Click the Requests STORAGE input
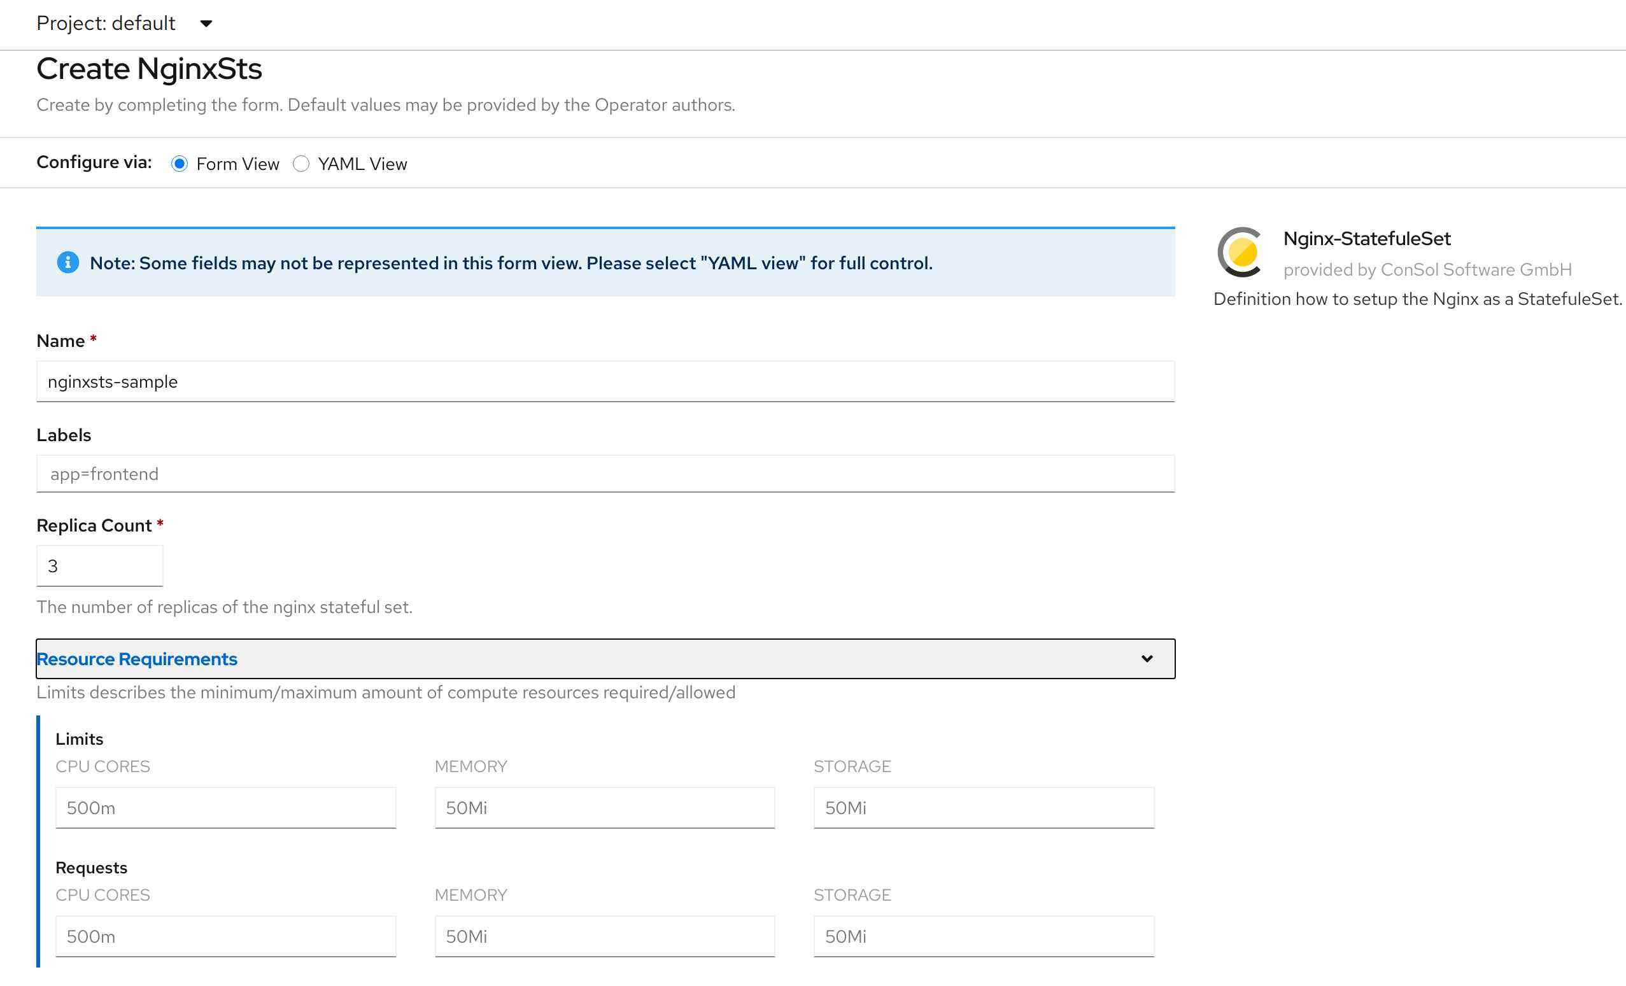 [983, 936]
